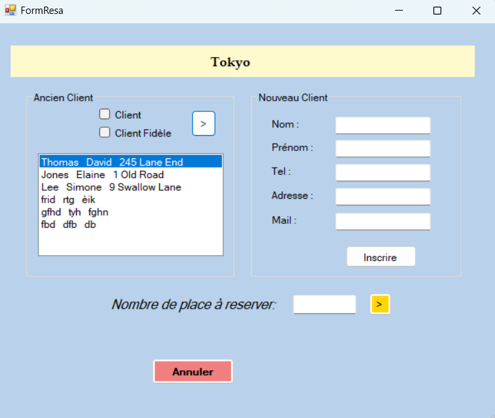Select Thomas David 245 Lane End entry
This screenshot has height=418, width=495.
click(112, 162)
